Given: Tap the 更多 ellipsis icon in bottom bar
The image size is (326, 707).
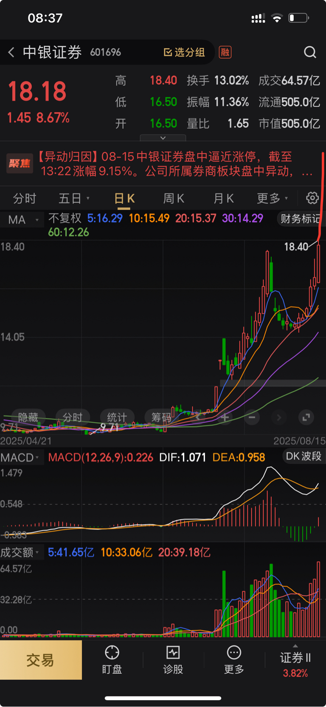Looking at the screenshot, I should click(x=234, y=653).
